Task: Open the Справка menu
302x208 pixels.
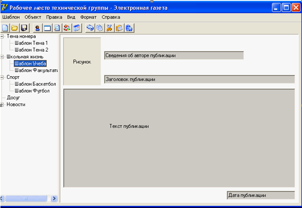Action: coord(111,17)
